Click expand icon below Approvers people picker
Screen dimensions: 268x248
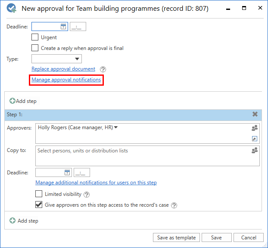[255, 139]
